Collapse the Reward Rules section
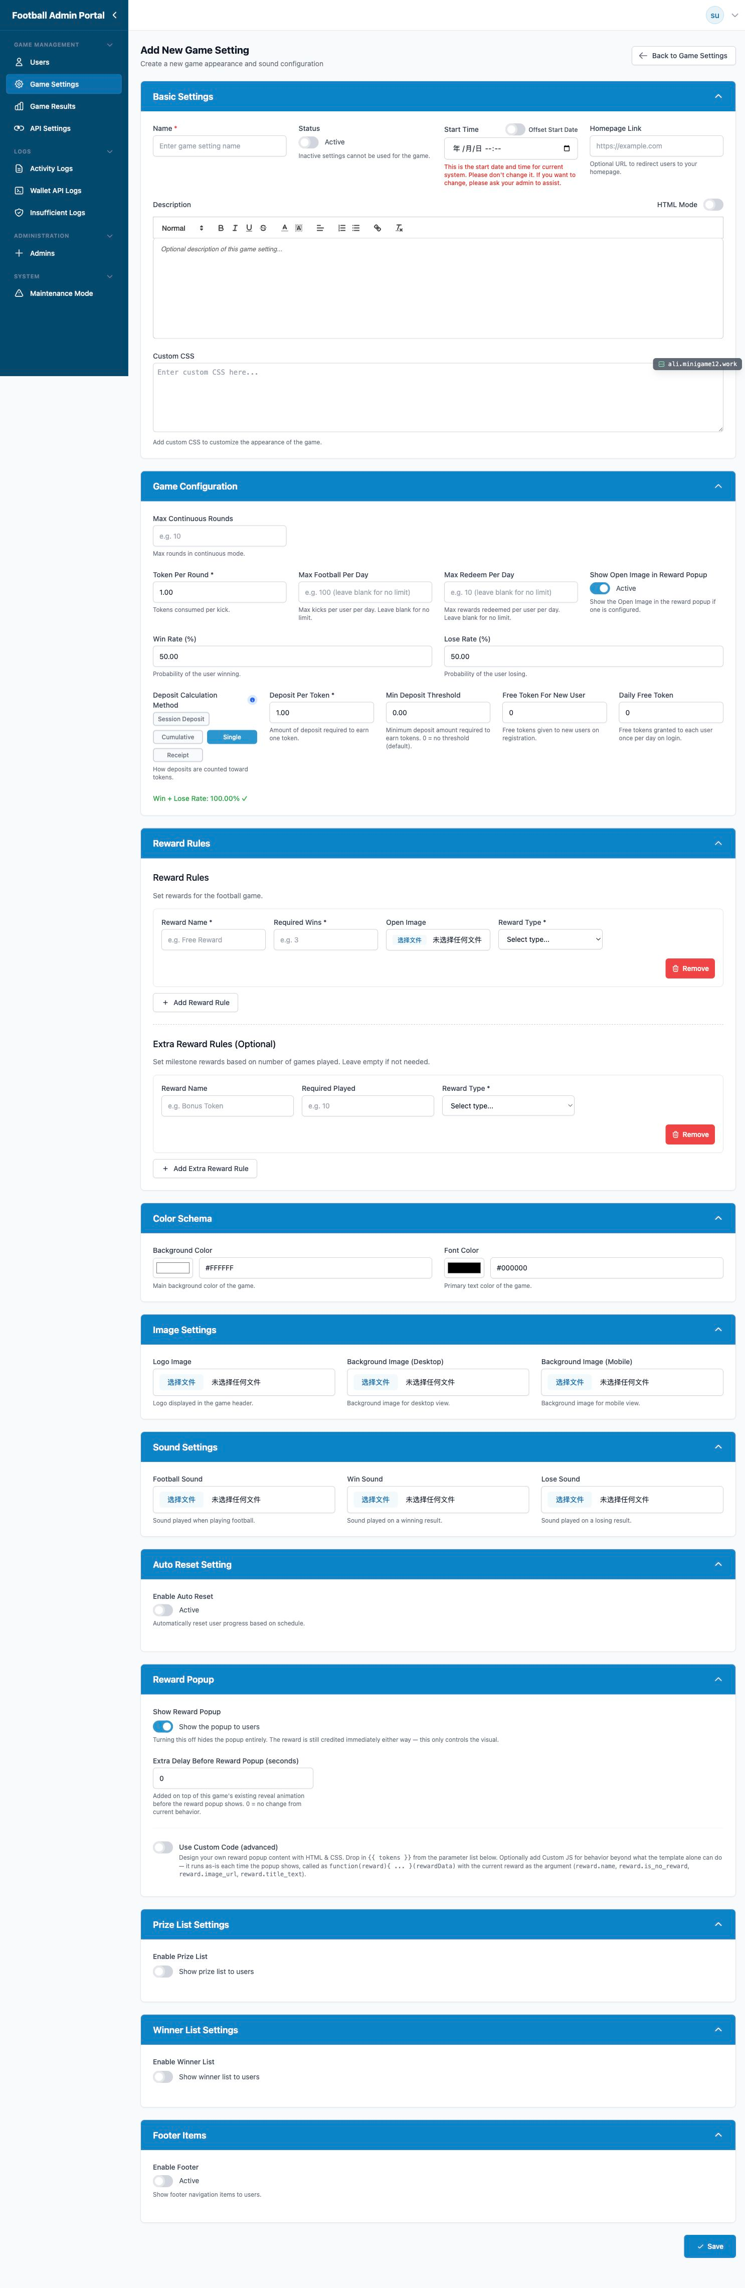The width and height of the screenshot is (745, 2288). pos(718,843)
